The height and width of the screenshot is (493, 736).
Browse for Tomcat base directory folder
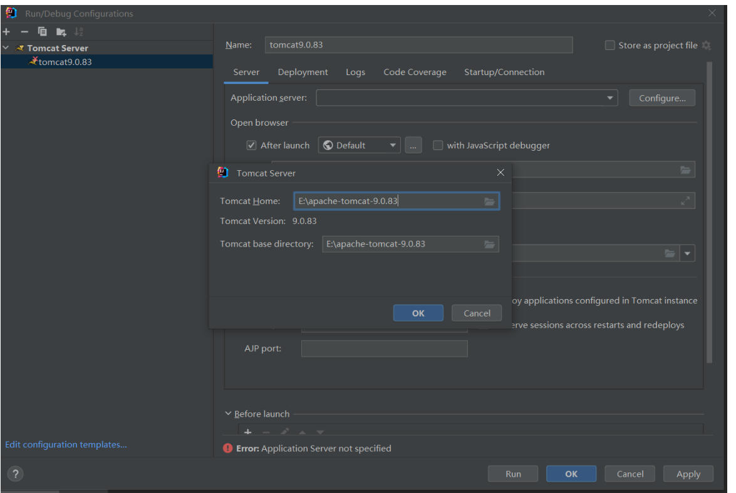pyautogui.click(x=490, y=244)
